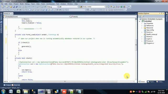Switch to Class View tab
Screen dimensions: 168x94
pos(160,82)
